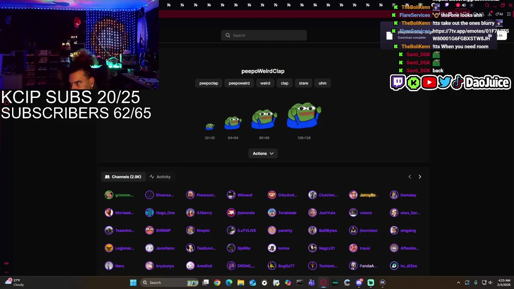Open weather widget showing 27°F Cloudy
Viewport: 514px width, 289px height.
click(x=15, y=283)
